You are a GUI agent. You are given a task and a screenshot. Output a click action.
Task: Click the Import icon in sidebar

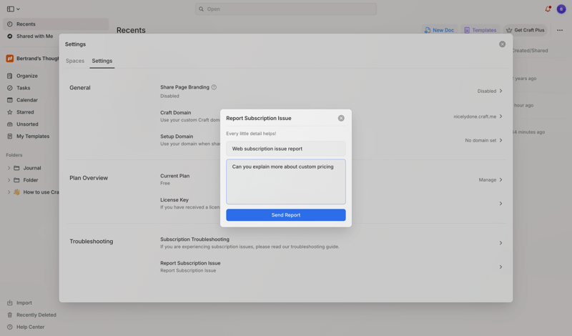click(10, 302)
